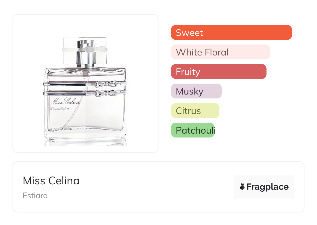The image size is (317, 225).
Task: Click the bottle's reflection below its base
Action: 85,142
